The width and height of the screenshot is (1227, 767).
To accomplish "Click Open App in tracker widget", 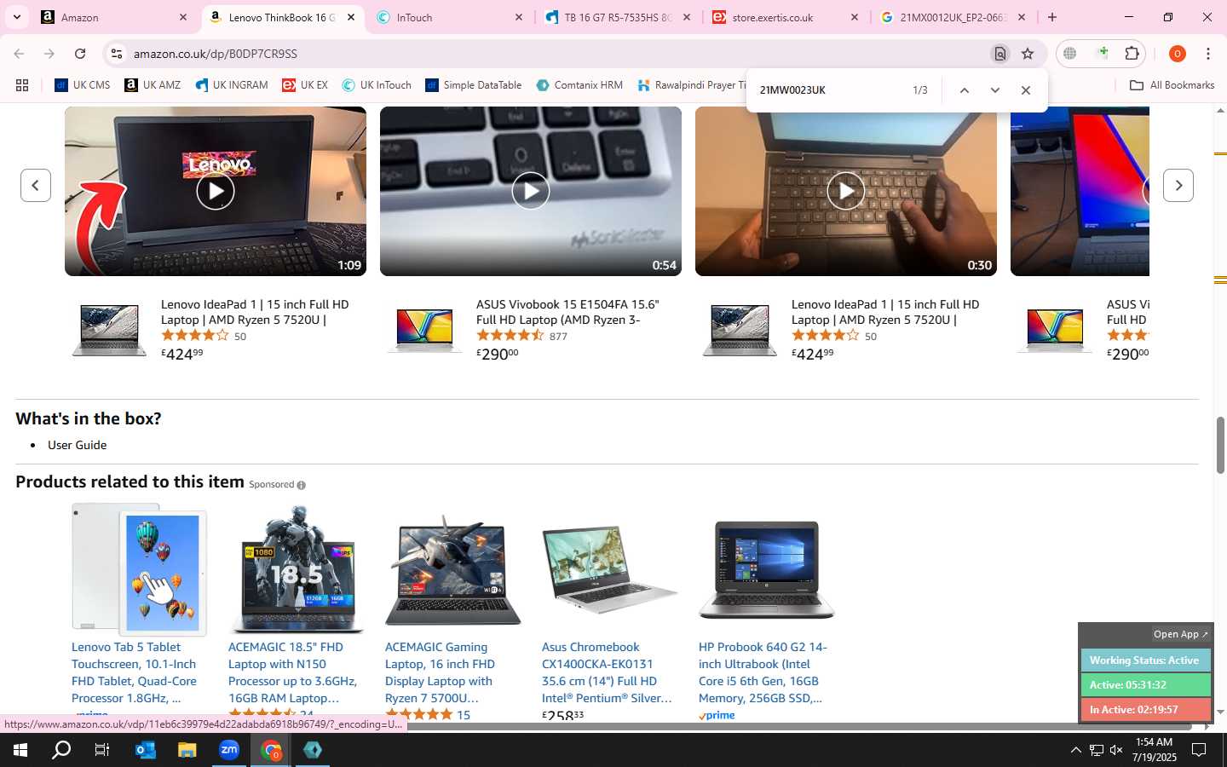I will (1180, 634).
